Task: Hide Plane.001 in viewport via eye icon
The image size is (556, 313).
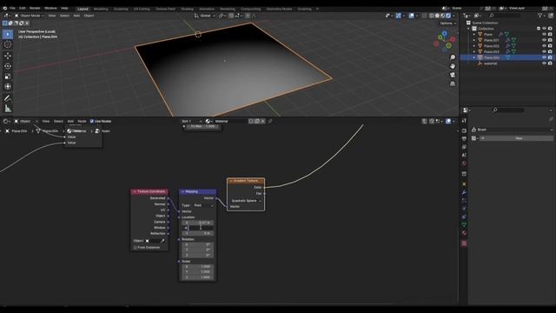Action: point(544,40)
